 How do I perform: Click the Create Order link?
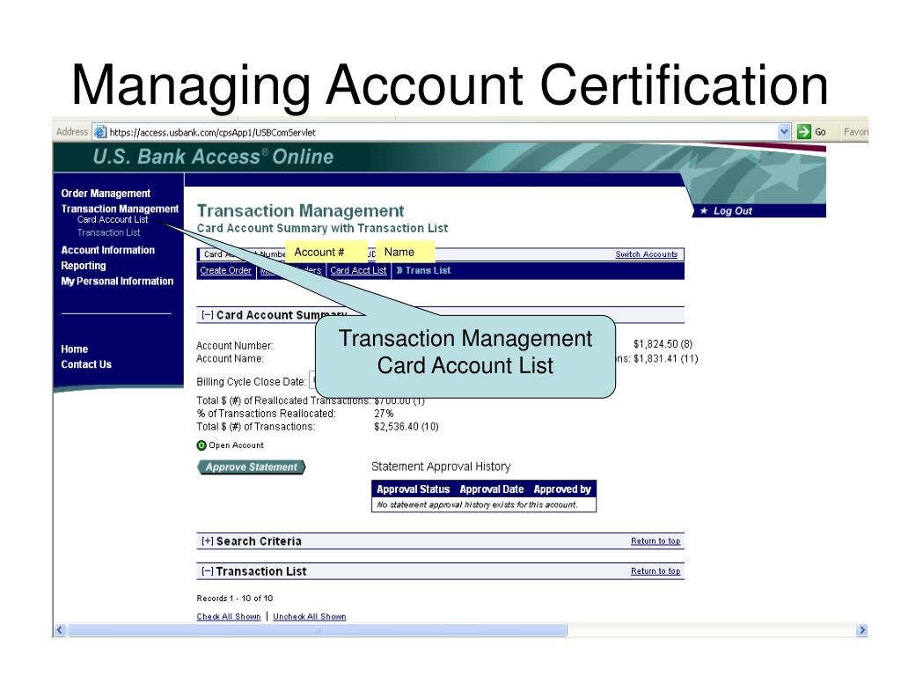(226, 271)
